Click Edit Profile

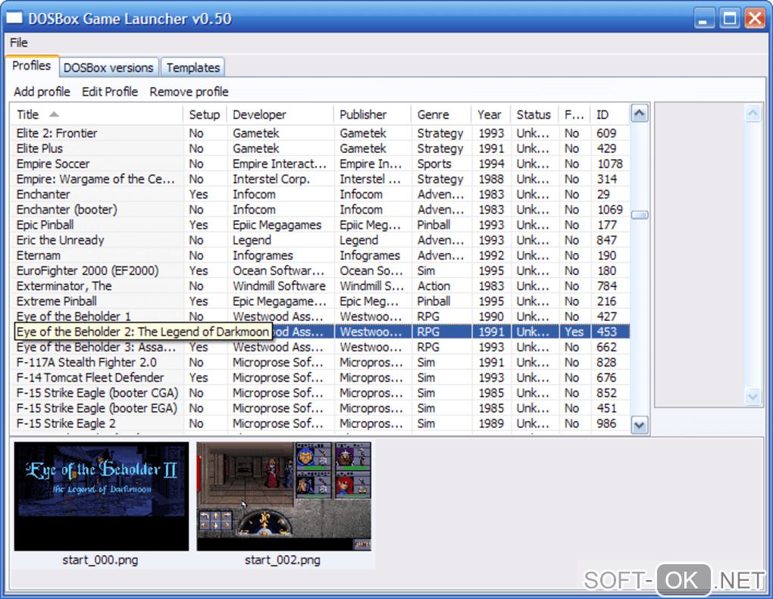(110, 92)
